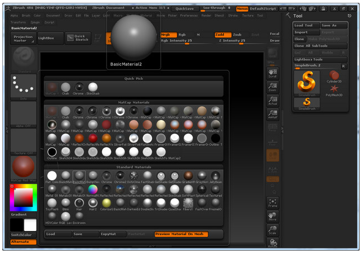
Task: Toggle the Mrgb mode button
Action: [x=166, y=35]
